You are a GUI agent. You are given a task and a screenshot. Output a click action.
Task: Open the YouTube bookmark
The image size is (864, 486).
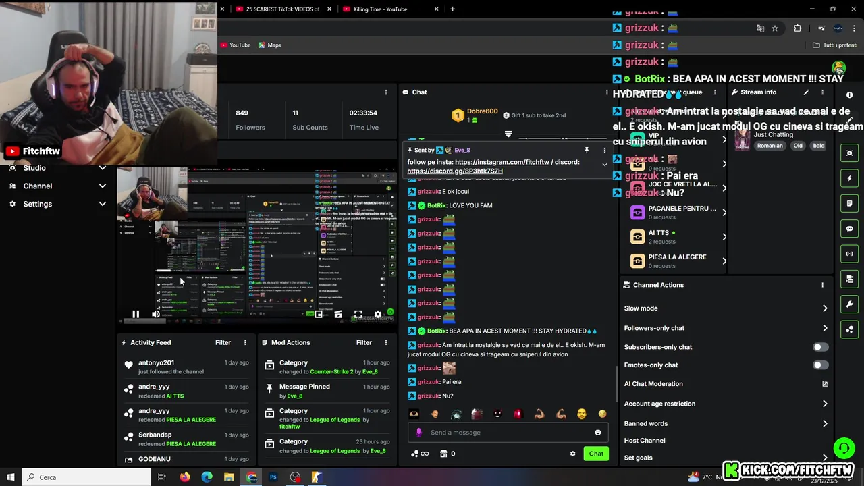point(235,45)
